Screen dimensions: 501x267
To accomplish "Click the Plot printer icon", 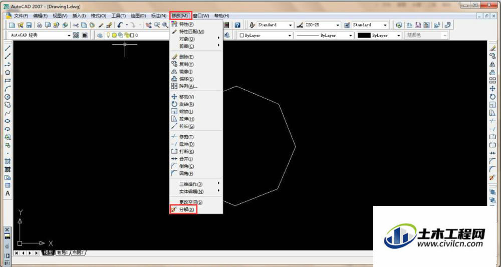I will click(x=39, y=25).
